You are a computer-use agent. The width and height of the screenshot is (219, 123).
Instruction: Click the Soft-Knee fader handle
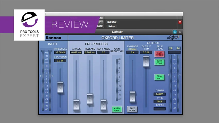click(104, 105)
